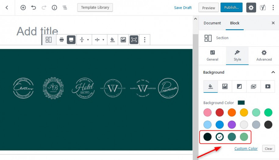Click the Yoast SEO icon
The image size is (279, 160).
[263, 8]
